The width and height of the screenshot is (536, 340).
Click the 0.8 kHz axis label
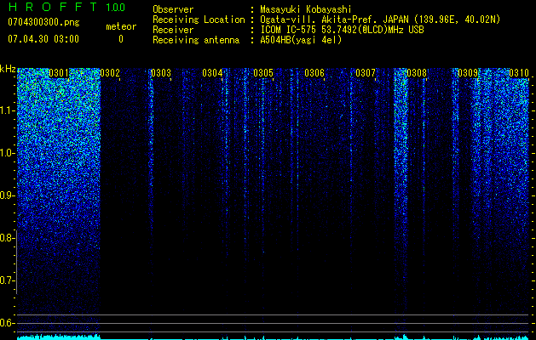7,238
